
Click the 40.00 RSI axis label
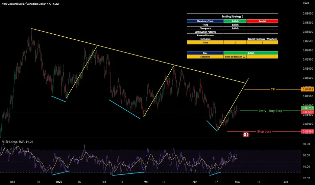pyautogui.click(x=306, y=166)
